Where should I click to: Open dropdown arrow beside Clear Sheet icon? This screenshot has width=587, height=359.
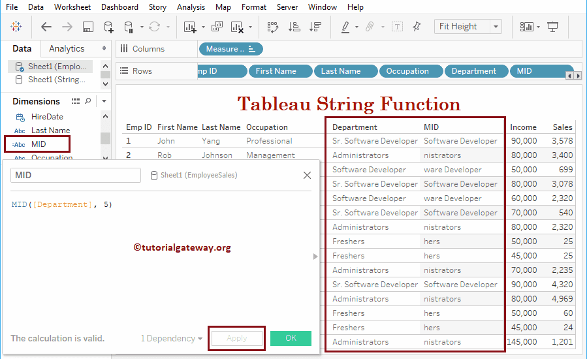click(x=251, y=27)
